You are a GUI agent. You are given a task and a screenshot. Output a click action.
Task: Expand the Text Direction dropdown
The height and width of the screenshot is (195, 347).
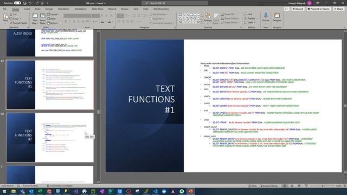coord(158,15)
